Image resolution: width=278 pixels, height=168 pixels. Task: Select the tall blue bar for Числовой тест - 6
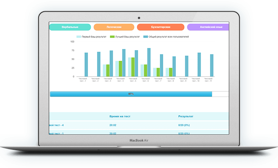coord(149,62)
